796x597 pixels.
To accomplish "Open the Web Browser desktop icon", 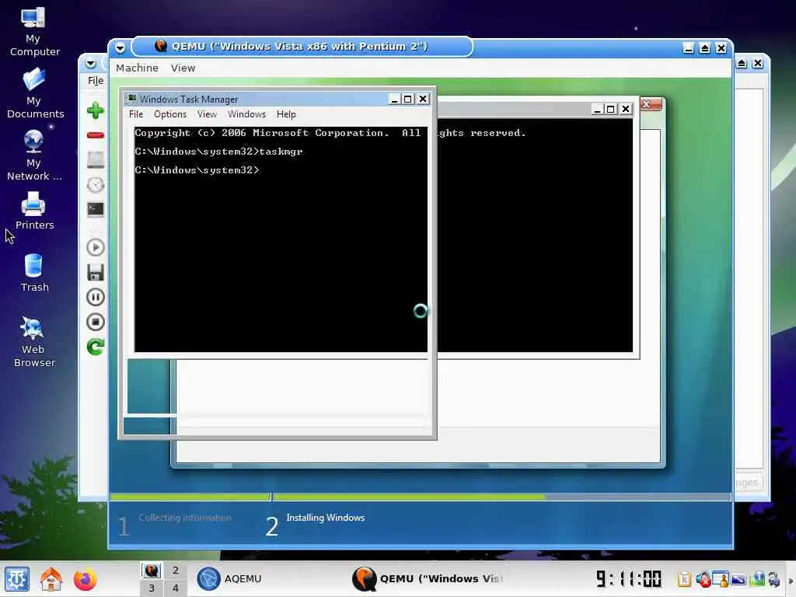I will click(34, 342).
